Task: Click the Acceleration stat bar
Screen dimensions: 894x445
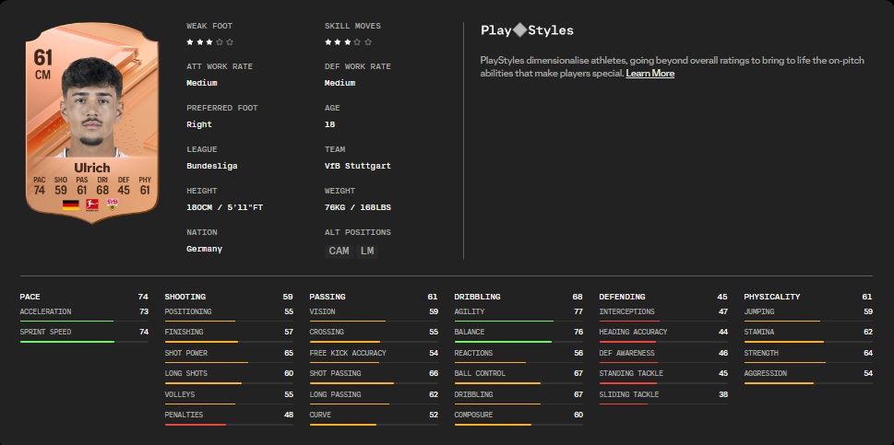Action: 67,321
